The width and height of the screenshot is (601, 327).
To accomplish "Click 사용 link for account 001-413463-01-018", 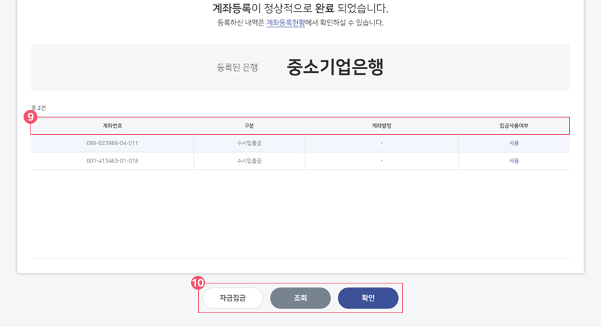I will tap(514, 161).
